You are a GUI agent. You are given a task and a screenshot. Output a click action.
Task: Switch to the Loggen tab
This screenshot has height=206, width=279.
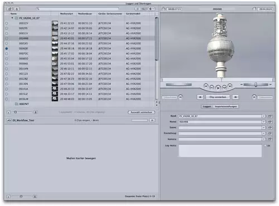tap(207, 106)
